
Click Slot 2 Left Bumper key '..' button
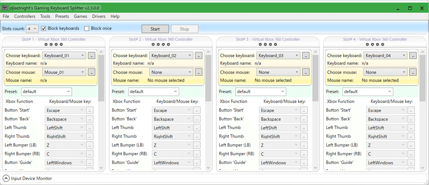197,145
